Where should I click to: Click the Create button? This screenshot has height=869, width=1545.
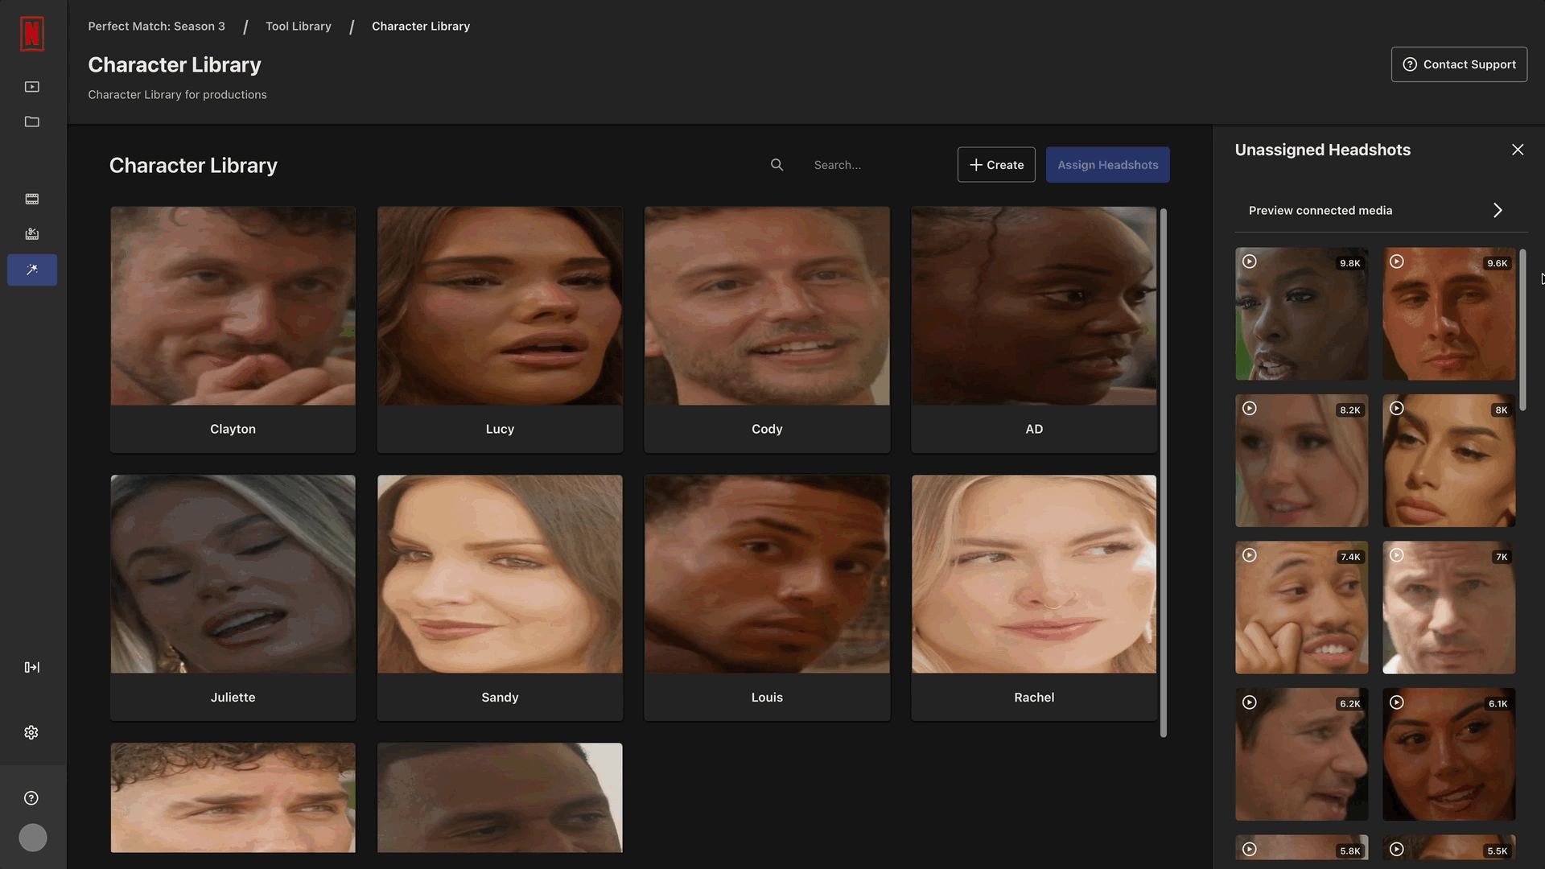click(x=996, y=165)
